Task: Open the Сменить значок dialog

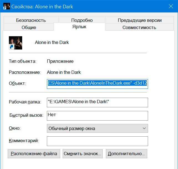Action: tap(83, 154)
